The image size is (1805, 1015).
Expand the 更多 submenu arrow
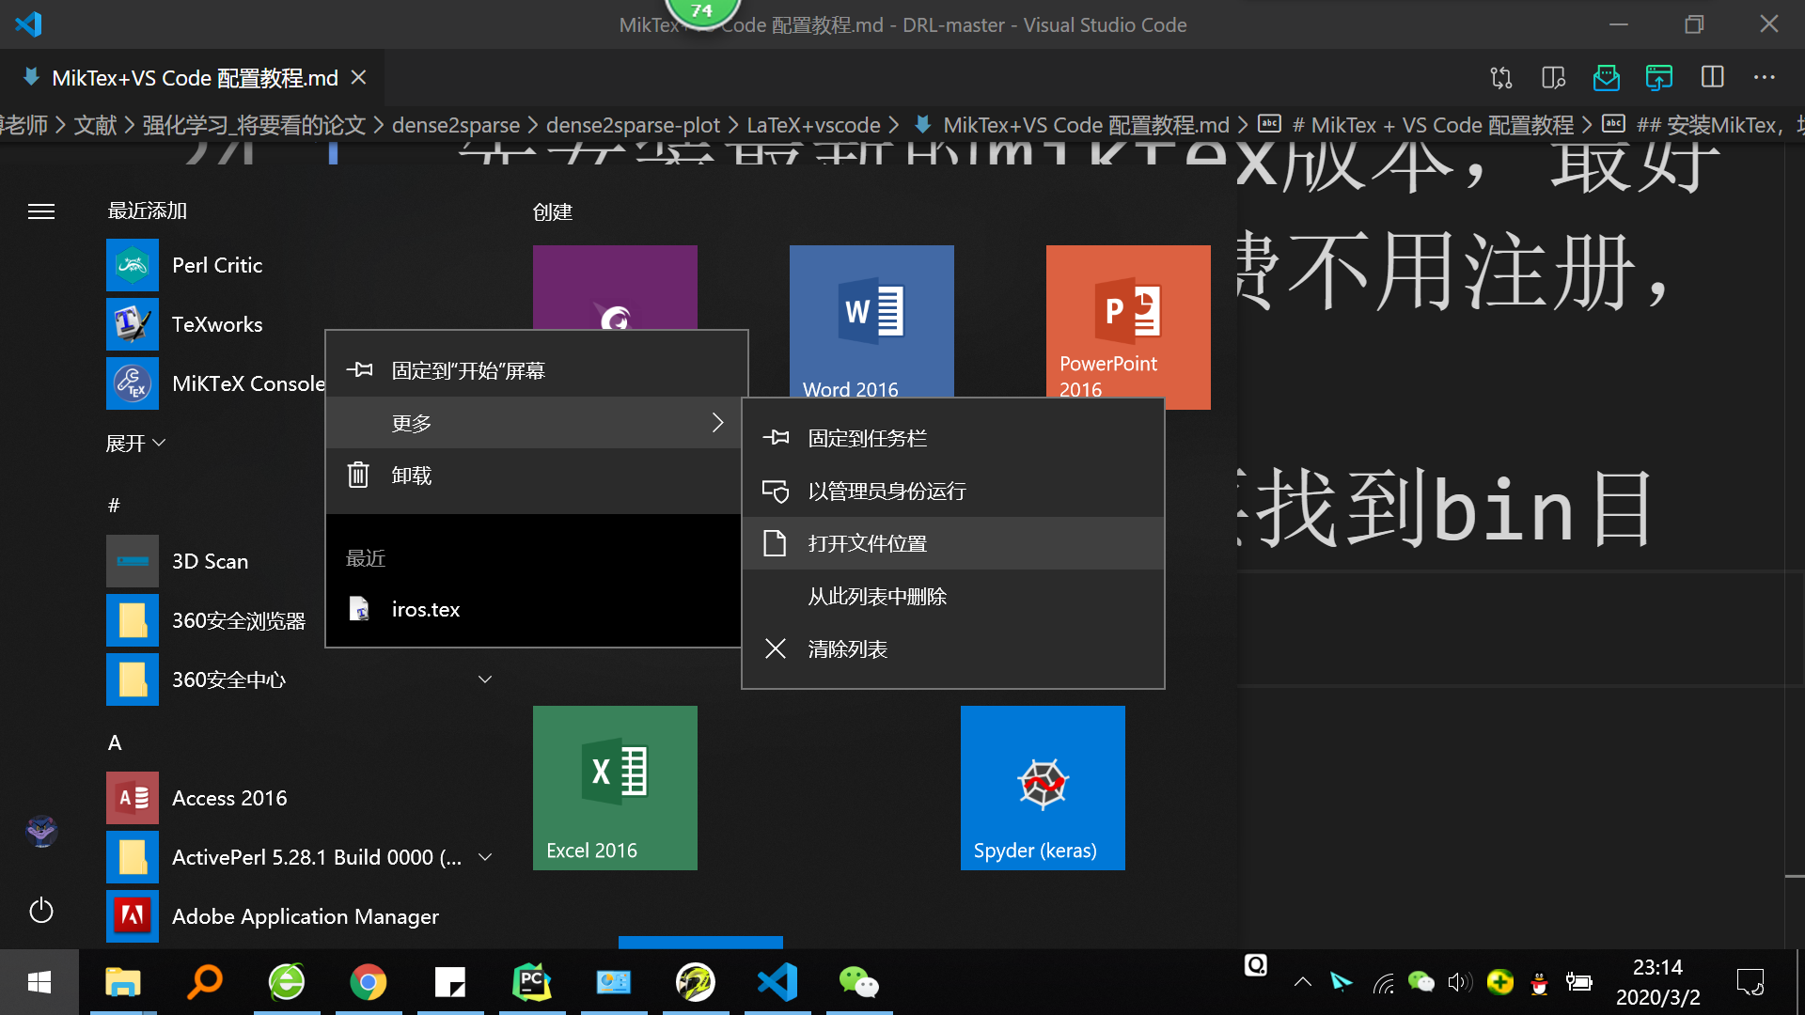coord(717,422)
